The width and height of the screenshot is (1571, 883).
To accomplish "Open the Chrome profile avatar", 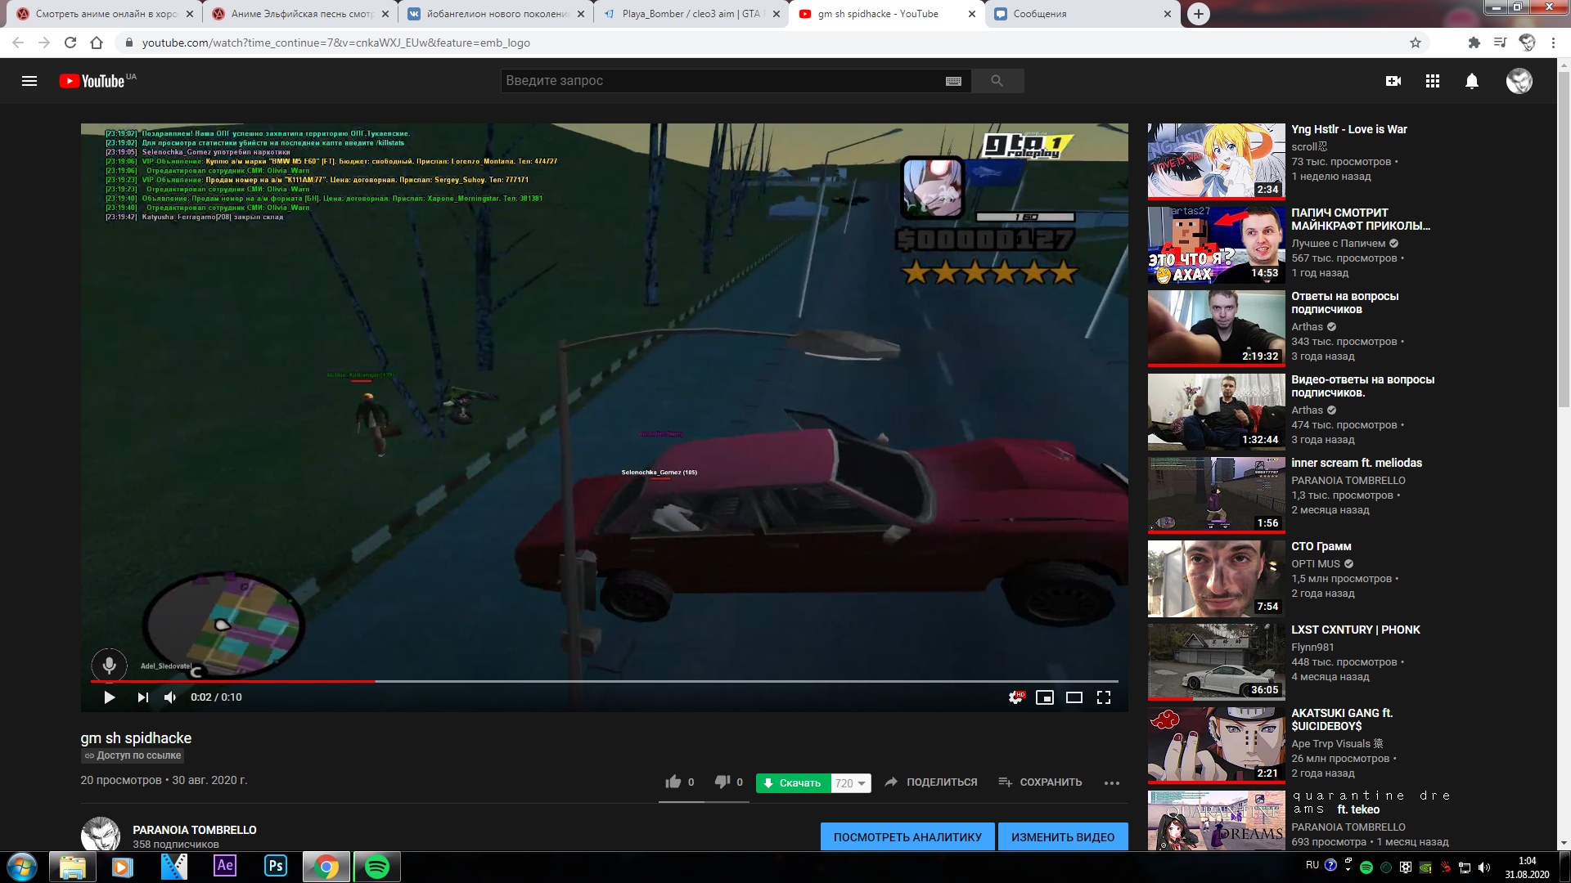I will pyautogui.click(x=1527, y=43).
